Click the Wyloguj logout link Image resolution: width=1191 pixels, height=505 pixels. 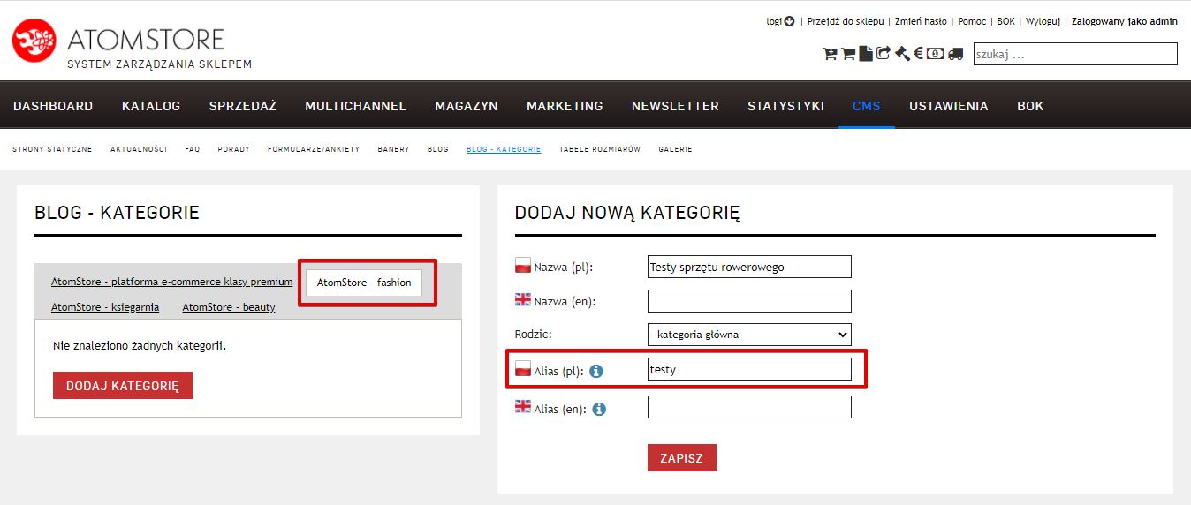tap(1043, 21)
